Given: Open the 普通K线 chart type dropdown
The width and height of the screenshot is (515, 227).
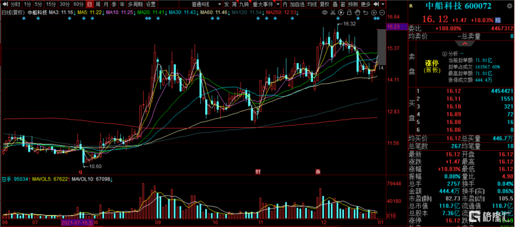Looking at the screenshot, I should (205, 4).
